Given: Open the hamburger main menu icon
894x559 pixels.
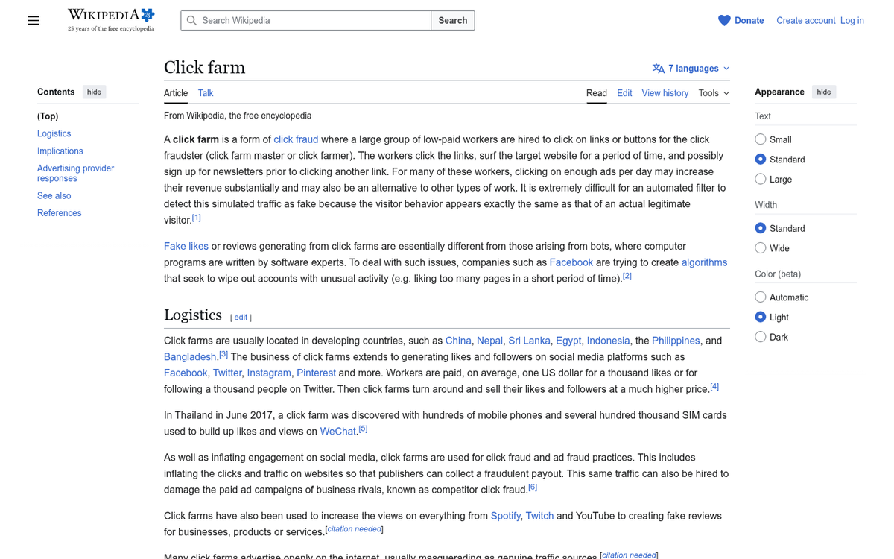Looking at the screenshot, I should pos(34,21).
